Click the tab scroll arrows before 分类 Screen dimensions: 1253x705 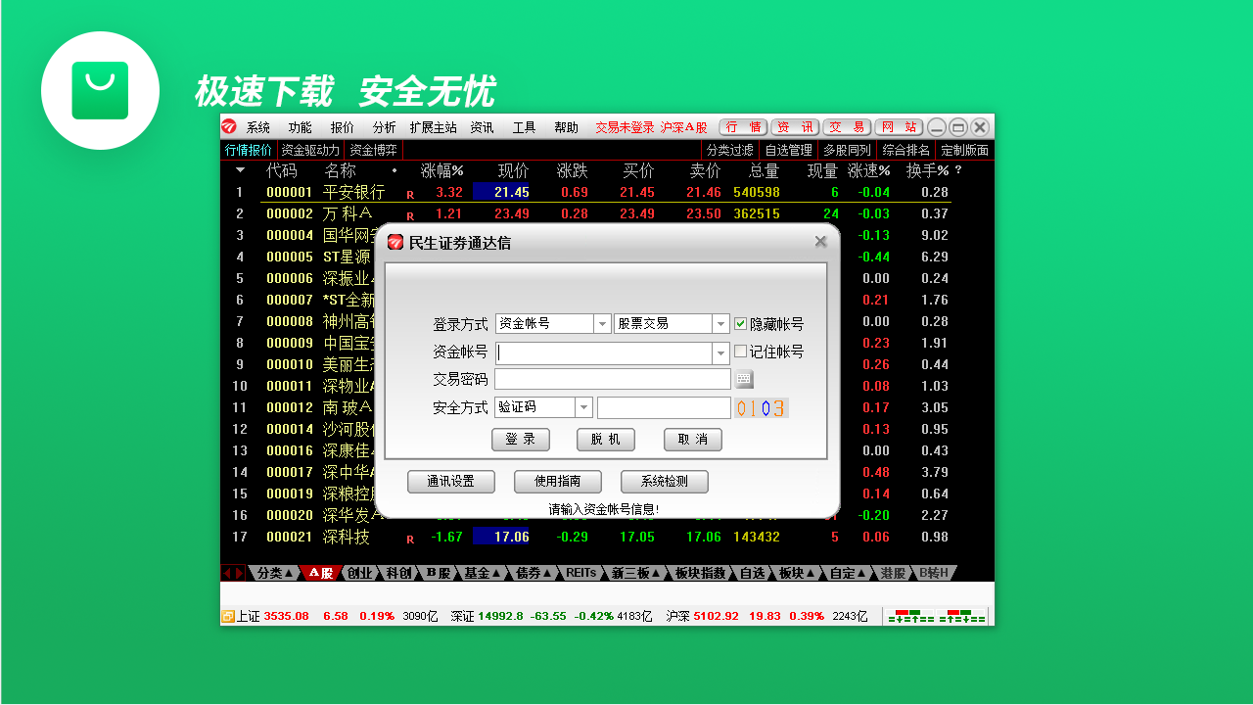click(x=233, y=573)
